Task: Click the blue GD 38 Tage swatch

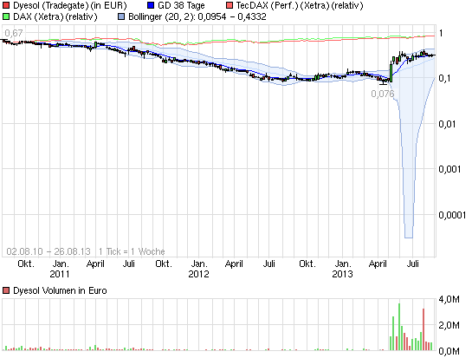Action: 151,5
